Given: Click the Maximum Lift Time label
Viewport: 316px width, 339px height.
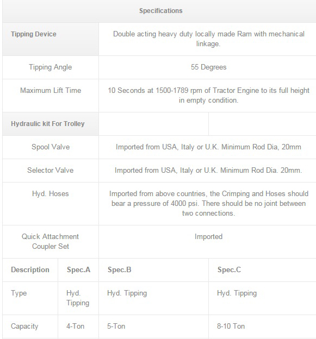Looking at the screenshot, I should (51, 90).
